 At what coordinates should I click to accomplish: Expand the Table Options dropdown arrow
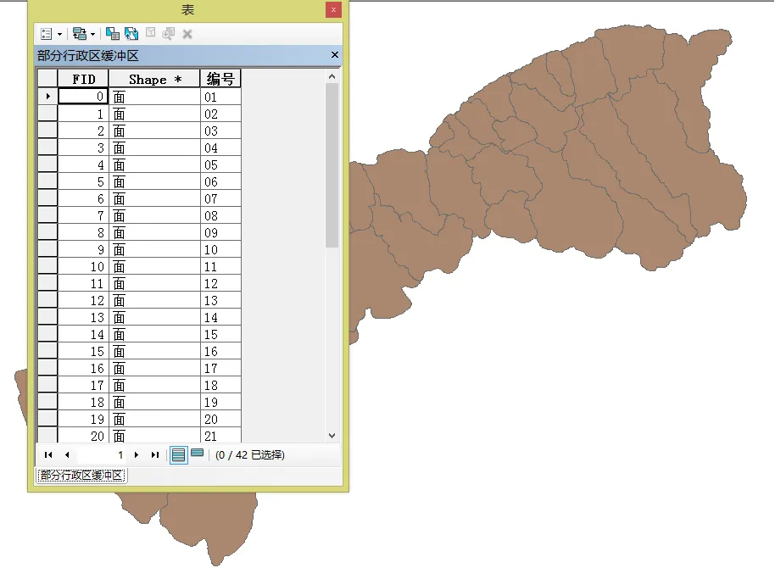point(60,34)
